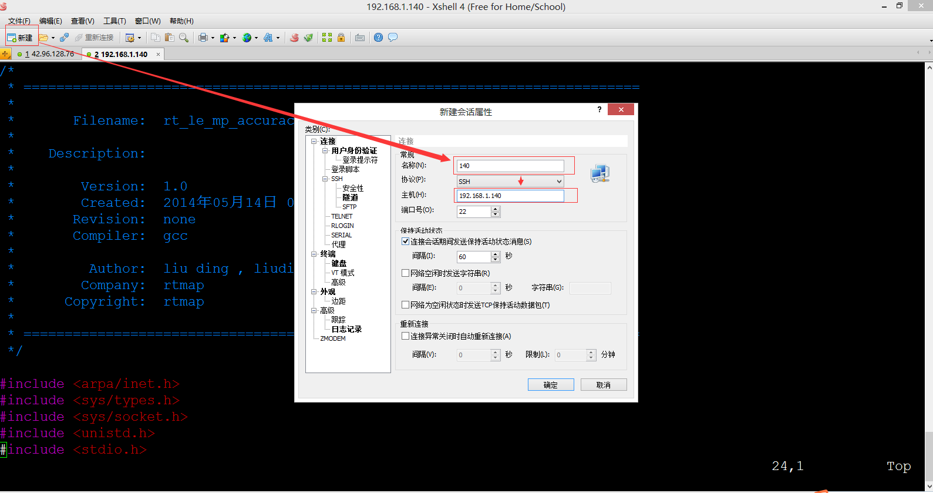The image size is (933, 493).
Task: Open the 帮助(H) menu
Action: click(x=181, y=21)
